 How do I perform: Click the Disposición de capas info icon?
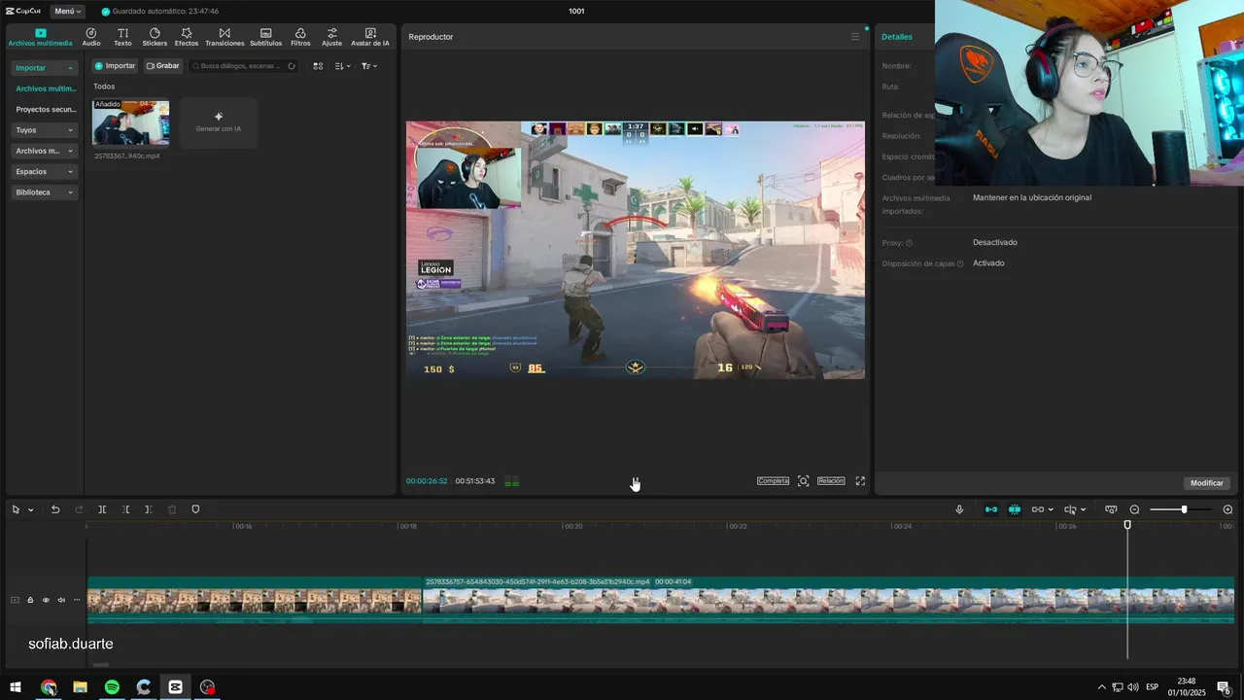coord(960,263)
